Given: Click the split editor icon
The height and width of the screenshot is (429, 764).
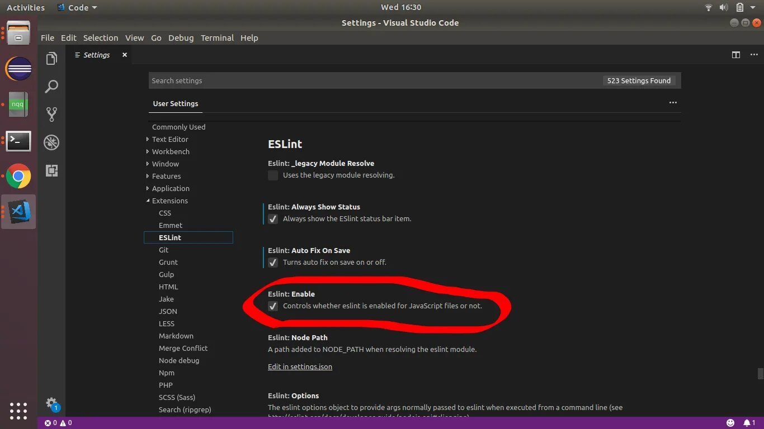Looking at the screenshot, I should 736,55.
